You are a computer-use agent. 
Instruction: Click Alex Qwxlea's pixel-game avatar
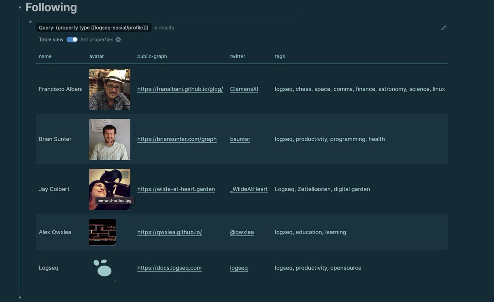coord(103,232)
